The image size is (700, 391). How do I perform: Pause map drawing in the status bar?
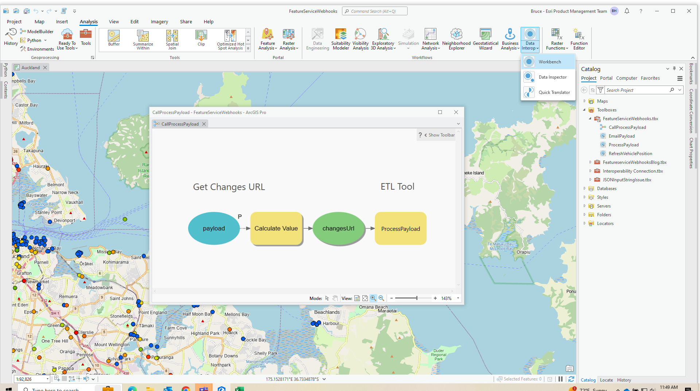point(560,379)
